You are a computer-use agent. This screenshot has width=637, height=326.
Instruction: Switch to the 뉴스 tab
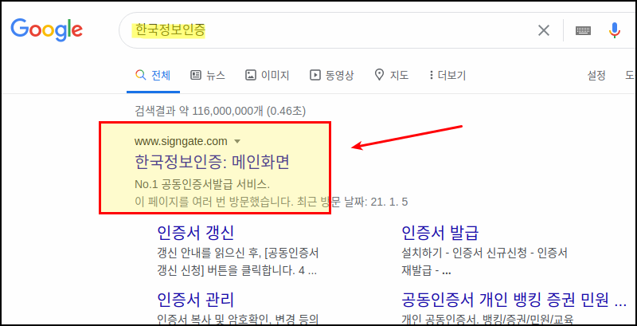point(208,75)
